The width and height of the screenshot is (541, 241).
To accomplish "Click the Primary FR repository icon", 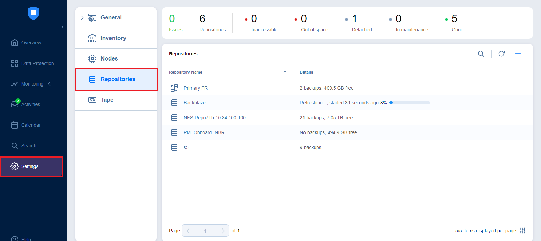I will (174, 88).
